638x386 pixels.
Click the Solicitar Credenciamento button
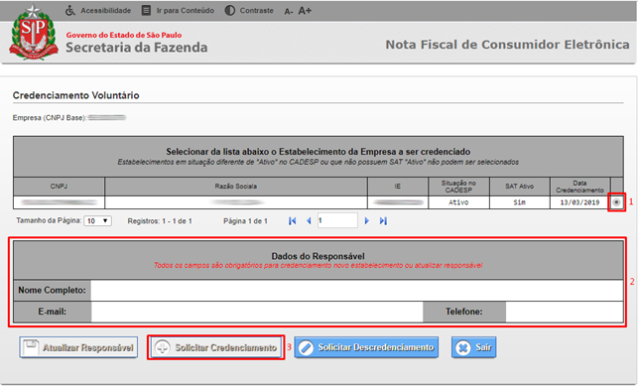pos(215,347)
